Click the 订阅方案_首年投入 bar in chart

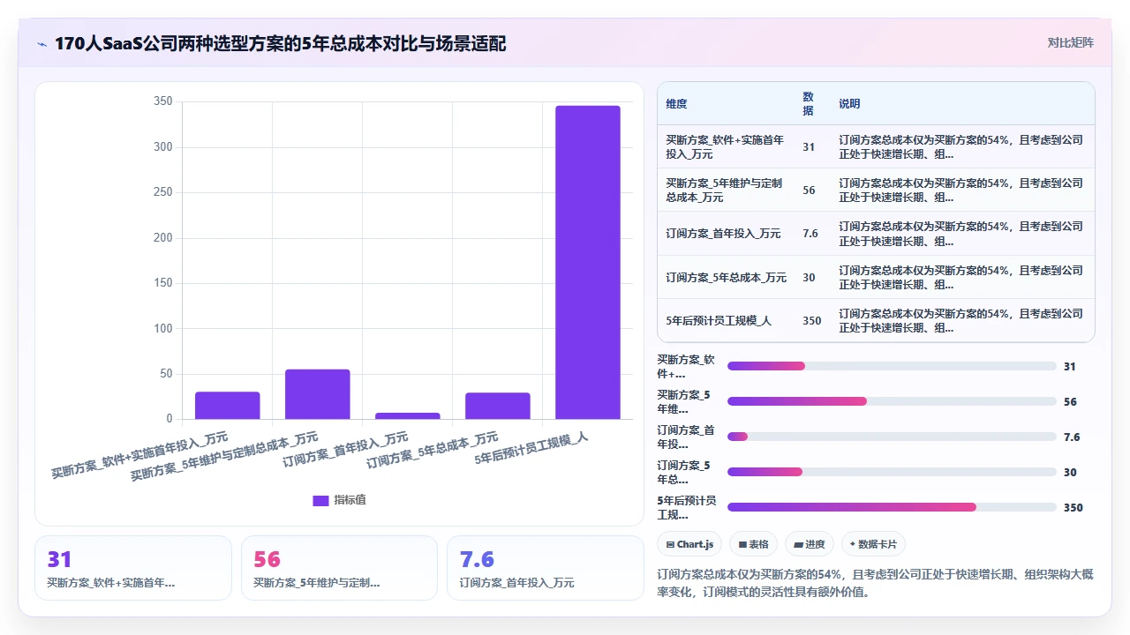408,415
